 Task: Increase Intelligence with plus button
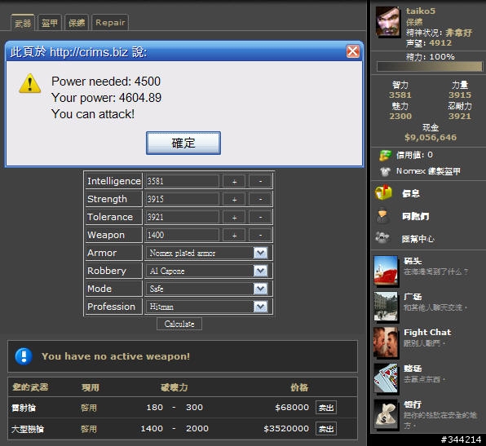point(234,181)
